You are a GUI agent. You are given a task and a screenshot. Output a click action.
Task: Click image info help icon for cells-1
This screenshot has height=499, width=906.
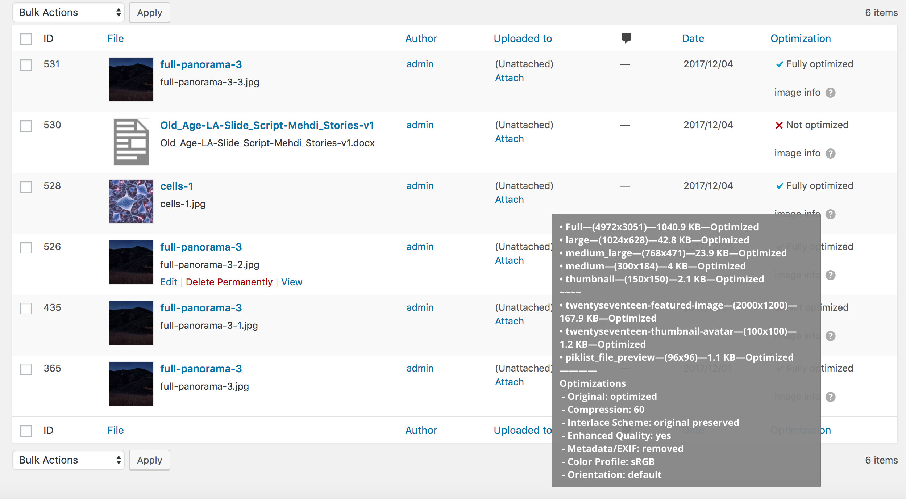point(830,214)
